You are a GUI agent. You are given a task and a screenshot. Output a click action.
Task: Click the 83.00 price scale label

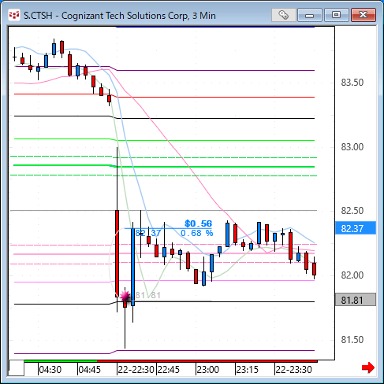(x=352, y=147)
